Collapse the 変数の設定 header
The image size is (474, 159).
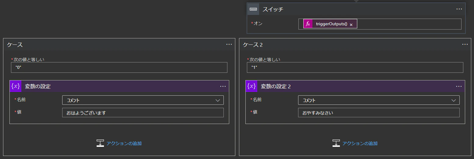pyautogui.click(x=119, y=86)
